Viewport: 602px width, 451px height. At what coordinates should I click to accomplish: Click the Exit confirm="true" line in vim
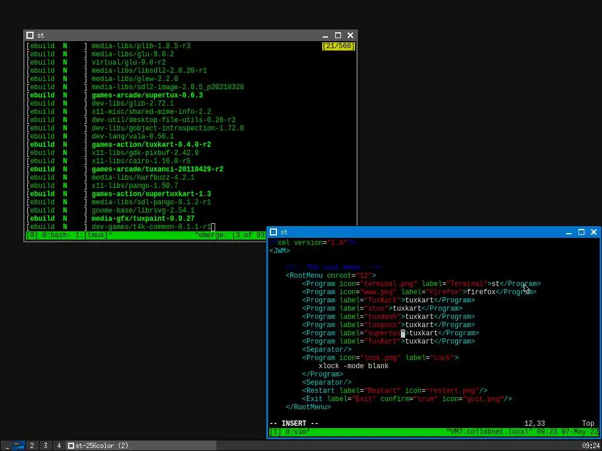pyautogui.click(x=407, y=399)
